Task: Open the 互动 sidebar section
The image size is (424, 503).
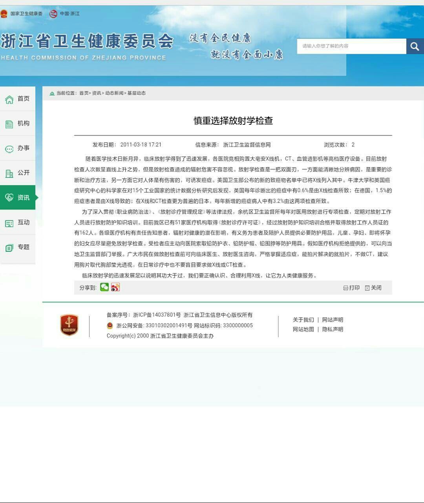Action: 18,222
